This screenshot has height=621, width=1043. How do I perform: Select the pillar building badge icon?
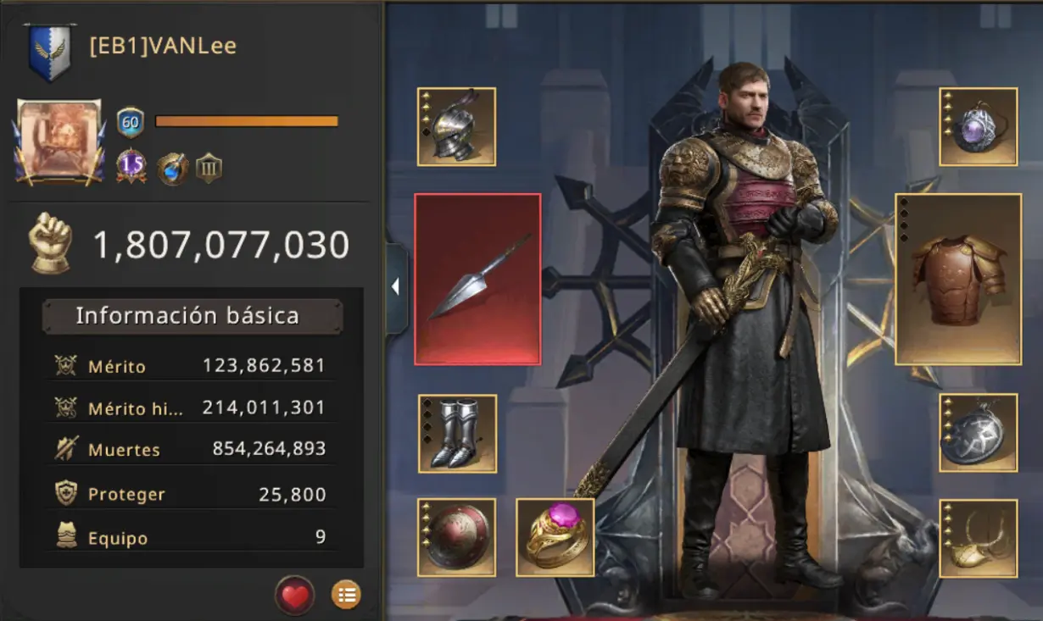coord(209,168)
